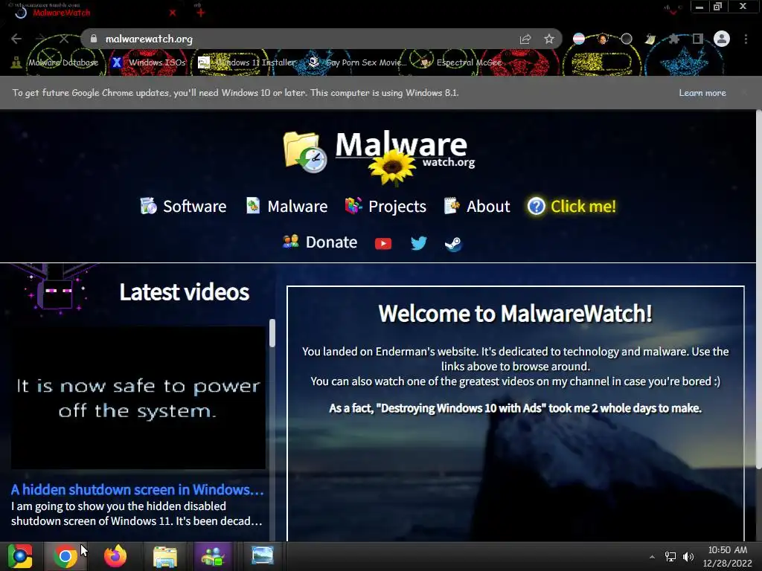Open the colorful Chrome icon at taskbar start
The height and width of the screenshot is (571, 762).
coord(20,556)
